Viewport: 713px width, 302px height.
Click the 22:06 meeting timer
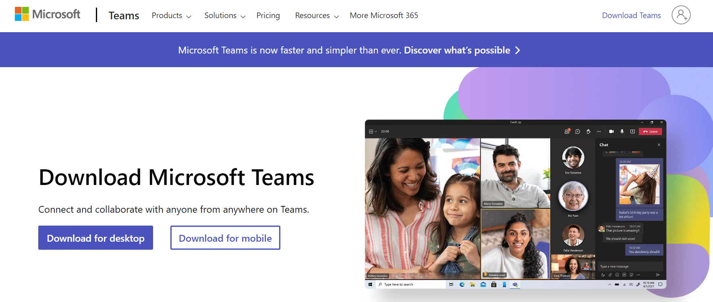tap(385, 131)
